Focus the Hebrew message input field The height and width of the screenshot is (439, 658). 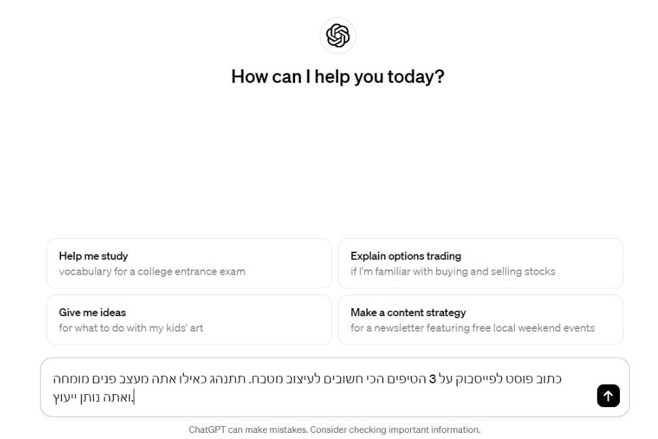319,387
